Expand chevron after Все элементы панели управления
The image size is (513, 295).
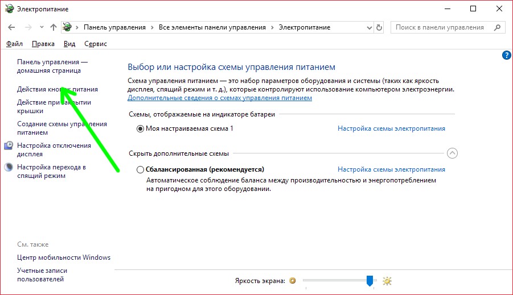tap(272, 28)
